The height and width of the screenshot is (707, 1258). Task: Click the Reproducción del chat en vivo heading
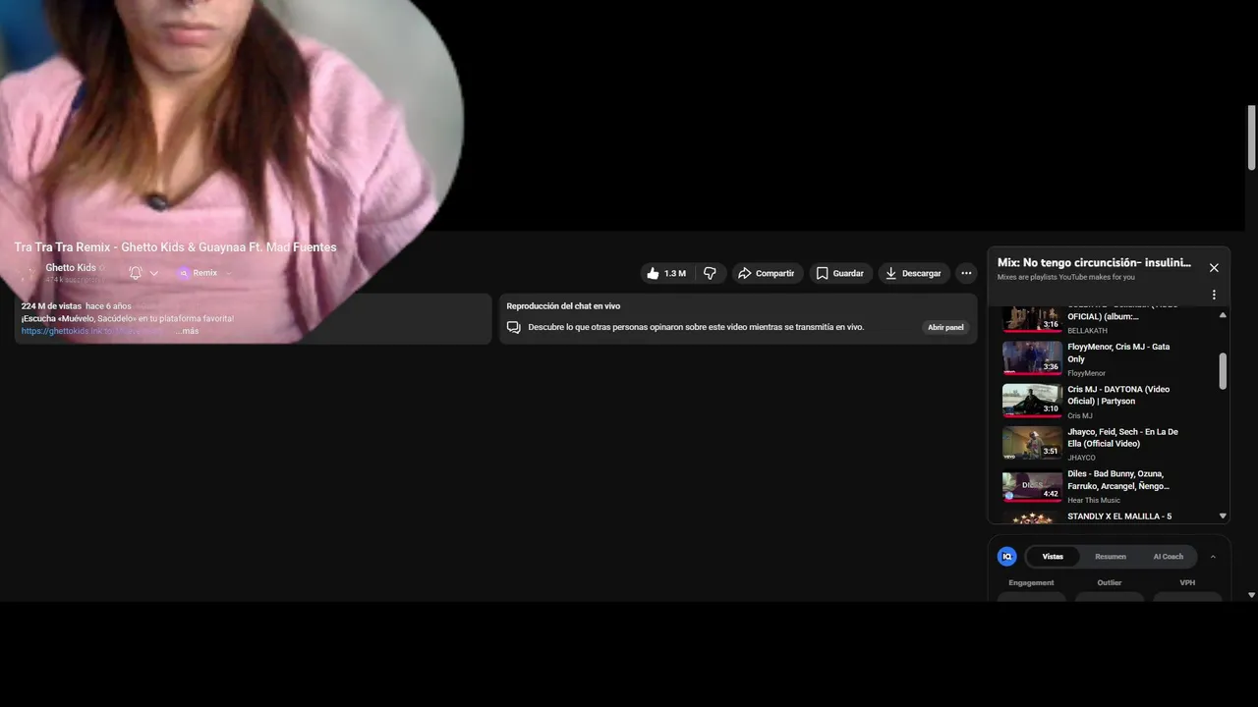(563, 306)
